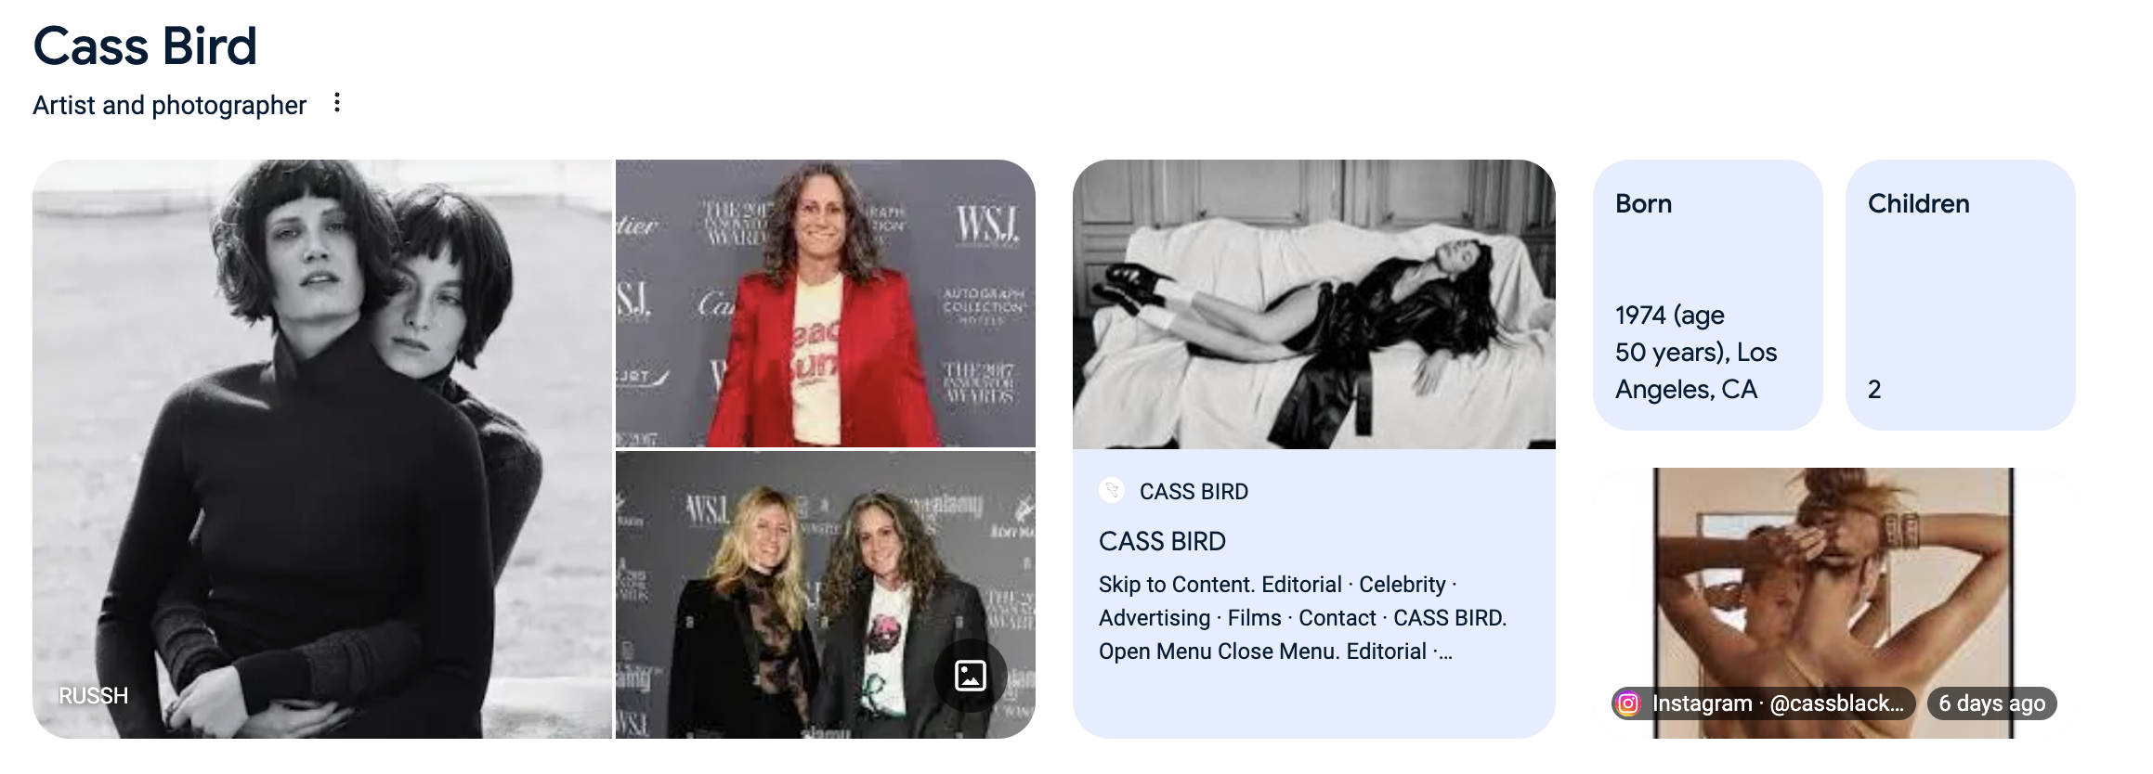The height and width of the screenshot is (774, 2153).
Task: Open the three-dot more options menu
Action: (337, 103)
